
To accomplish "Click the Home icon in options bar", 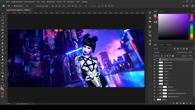I will (x=4, y=6).
